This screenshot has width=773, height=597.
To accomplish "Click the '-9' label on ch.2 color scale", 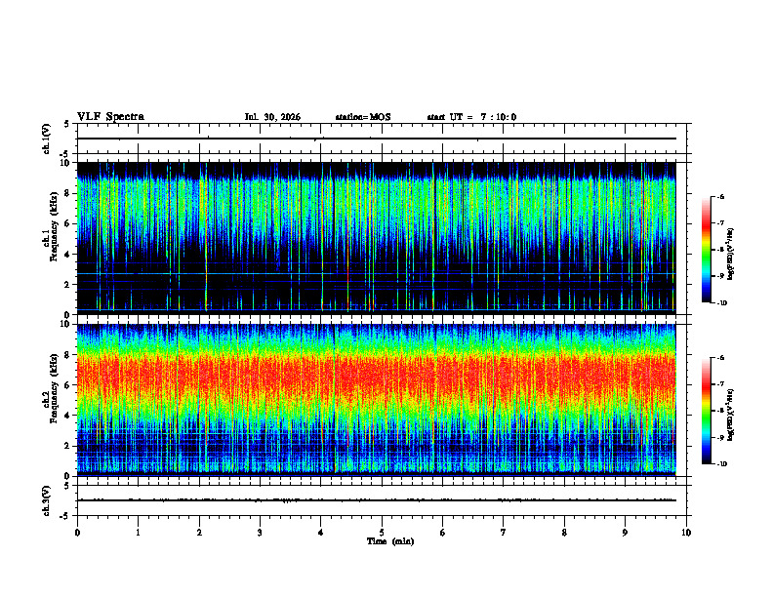I will [721, 438].
